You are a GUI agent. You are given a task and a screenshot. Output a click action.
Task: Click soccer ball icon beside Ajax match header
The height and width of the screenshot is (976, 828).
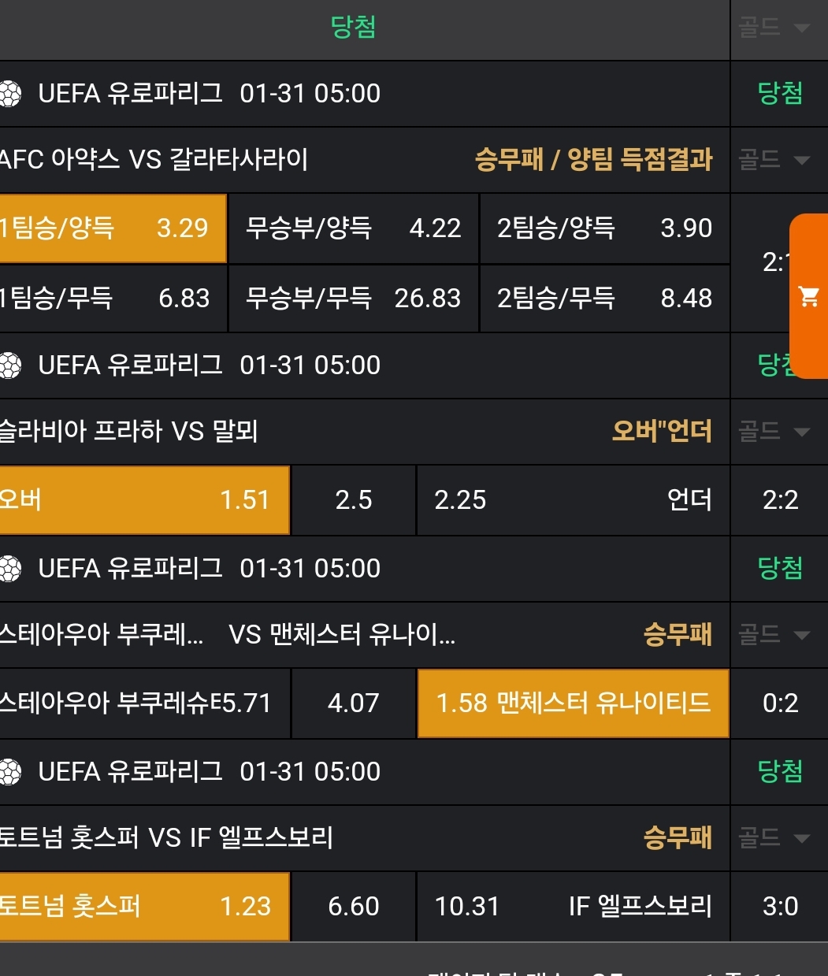10,94
